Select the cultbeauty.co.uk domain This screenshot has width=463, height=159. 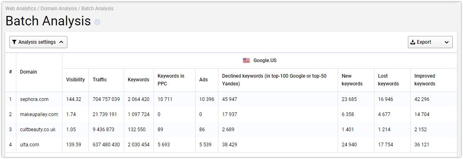(x=38, y=130)
